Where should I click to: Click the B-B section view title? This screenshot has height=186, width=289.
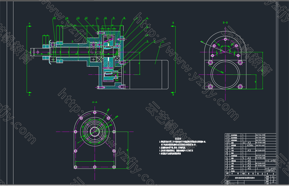coord(225,23)
